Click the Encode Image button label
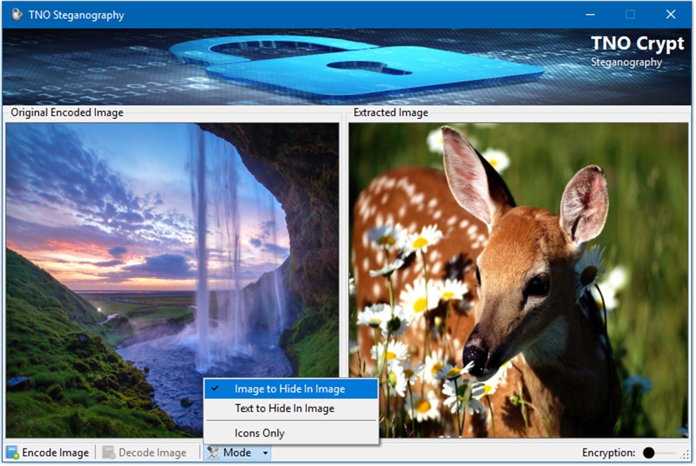The width and height of the screenshot is (696, 466). [56, 453]
